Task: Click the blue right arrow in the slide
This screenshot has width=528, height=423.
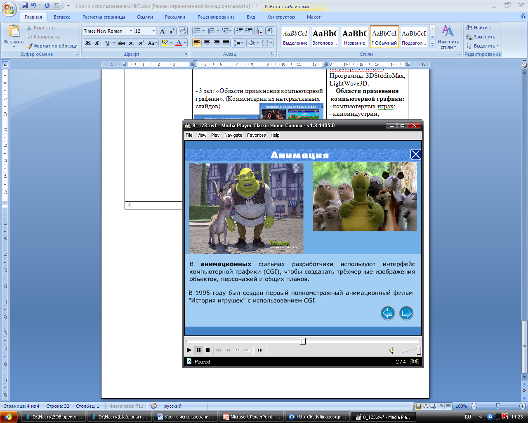Action: coord(406,313)
